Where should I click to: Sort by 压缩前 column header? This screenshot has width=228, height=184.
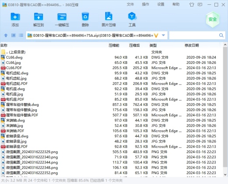click(114, 45)
